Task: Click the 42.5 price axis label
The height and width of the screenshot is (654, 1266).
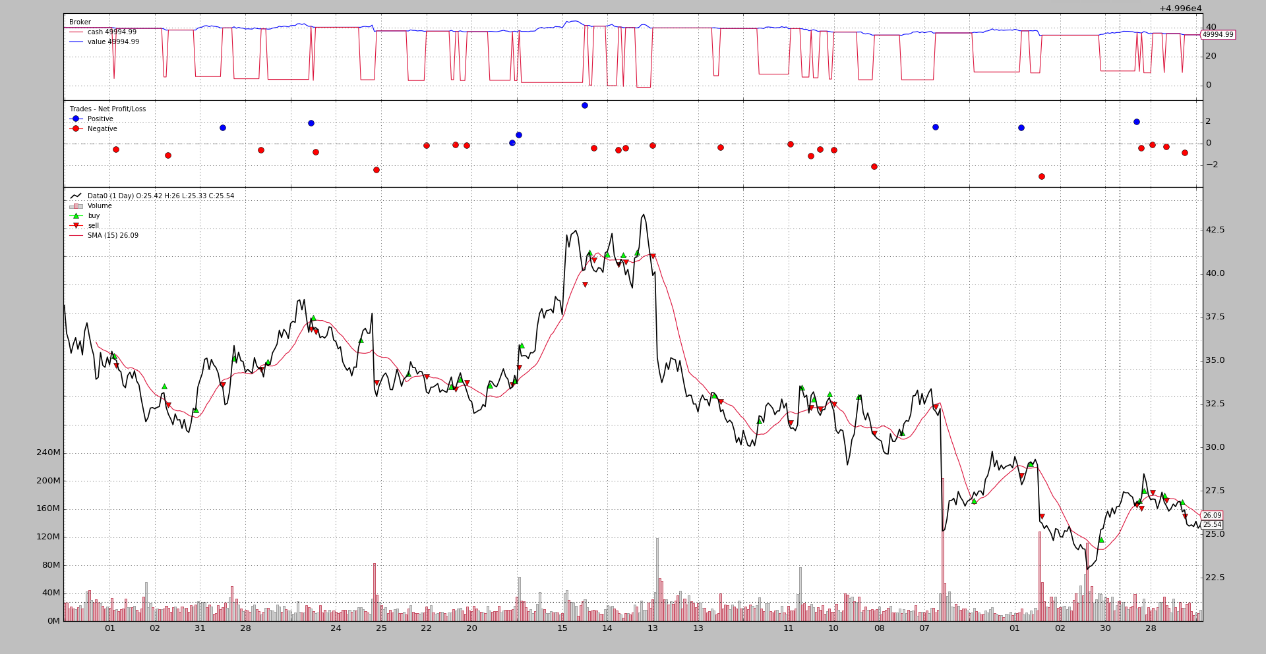Action: (x=1215, y=230)
